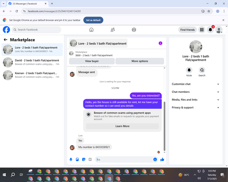Open Windows taskbar search

(x=13, y=175)
